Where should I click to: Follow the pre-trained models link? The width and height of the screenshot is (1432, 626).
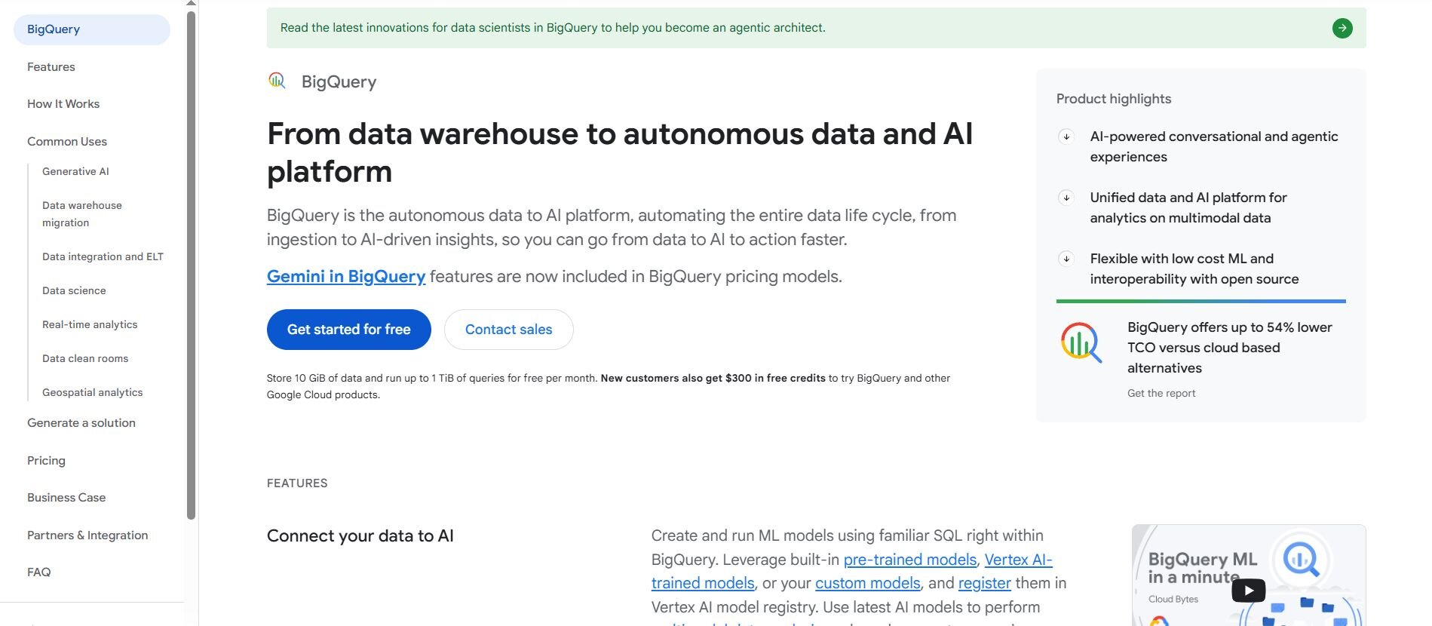click(x=909, y=560)
